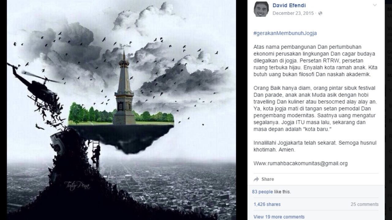Viewport: 392px width, 220px height.
Task: Click the Share arrow icon
Action: coord(256,179)
